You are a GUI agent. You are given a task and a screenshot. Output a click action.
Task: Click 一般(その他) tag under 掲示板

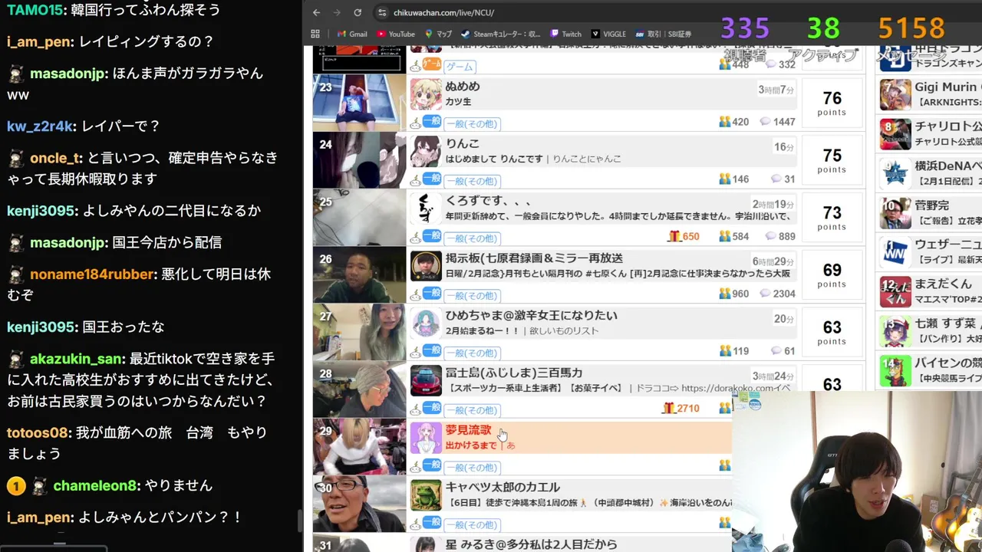point(472,295)
